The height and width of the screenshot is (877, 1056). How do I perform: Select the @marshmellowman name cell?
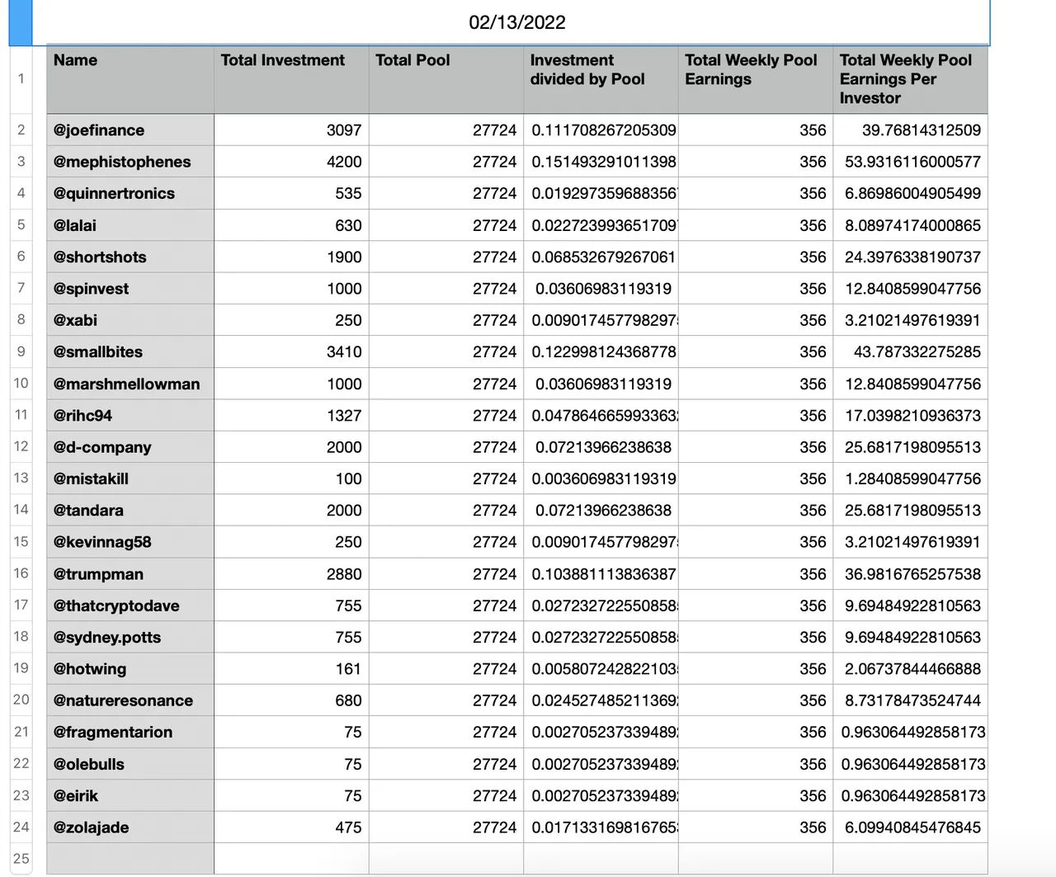(130, 384)
